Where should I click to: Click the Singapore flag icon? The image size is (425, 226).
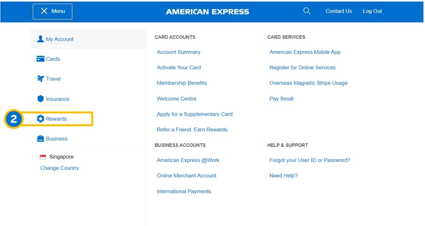pyautogui.click(x=43, y=157)
